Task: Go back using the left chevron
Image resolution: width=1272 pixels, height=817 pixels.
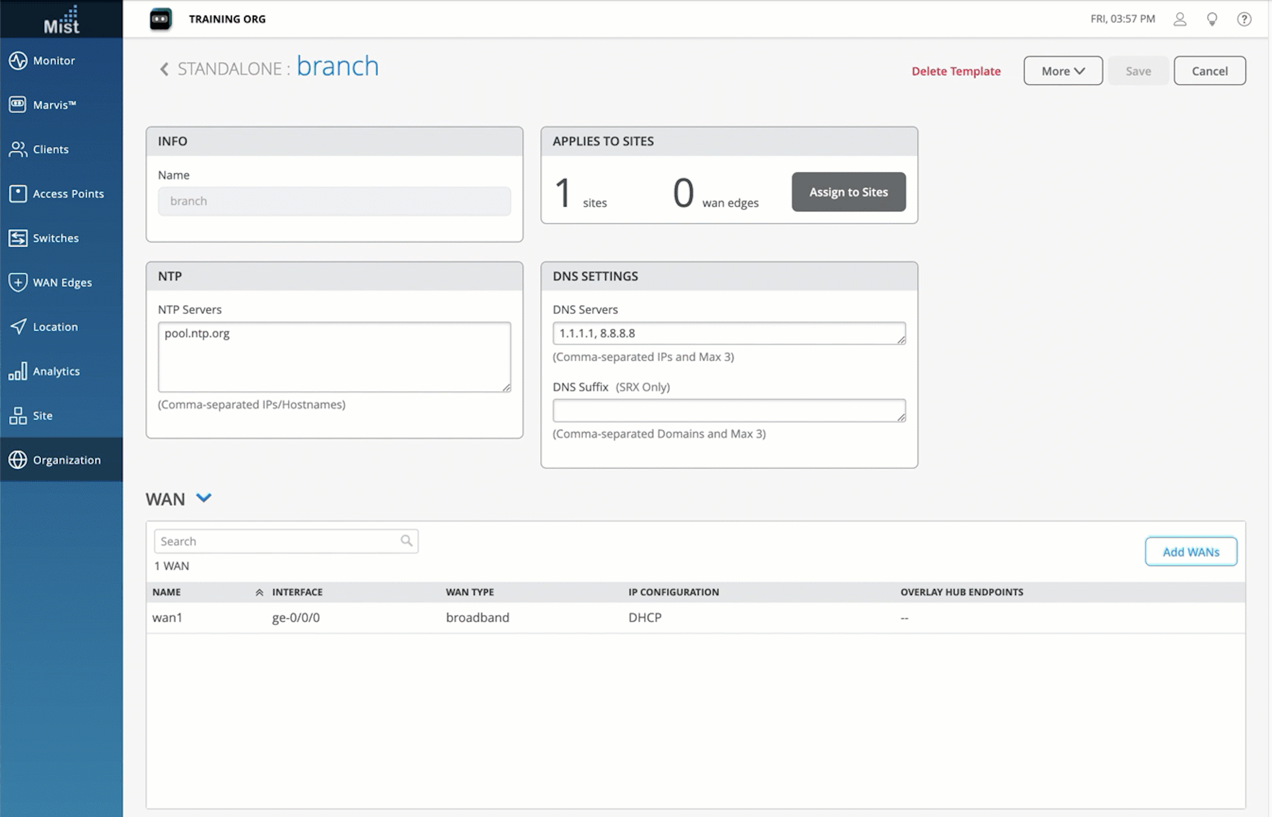Action: pos(165,69)
